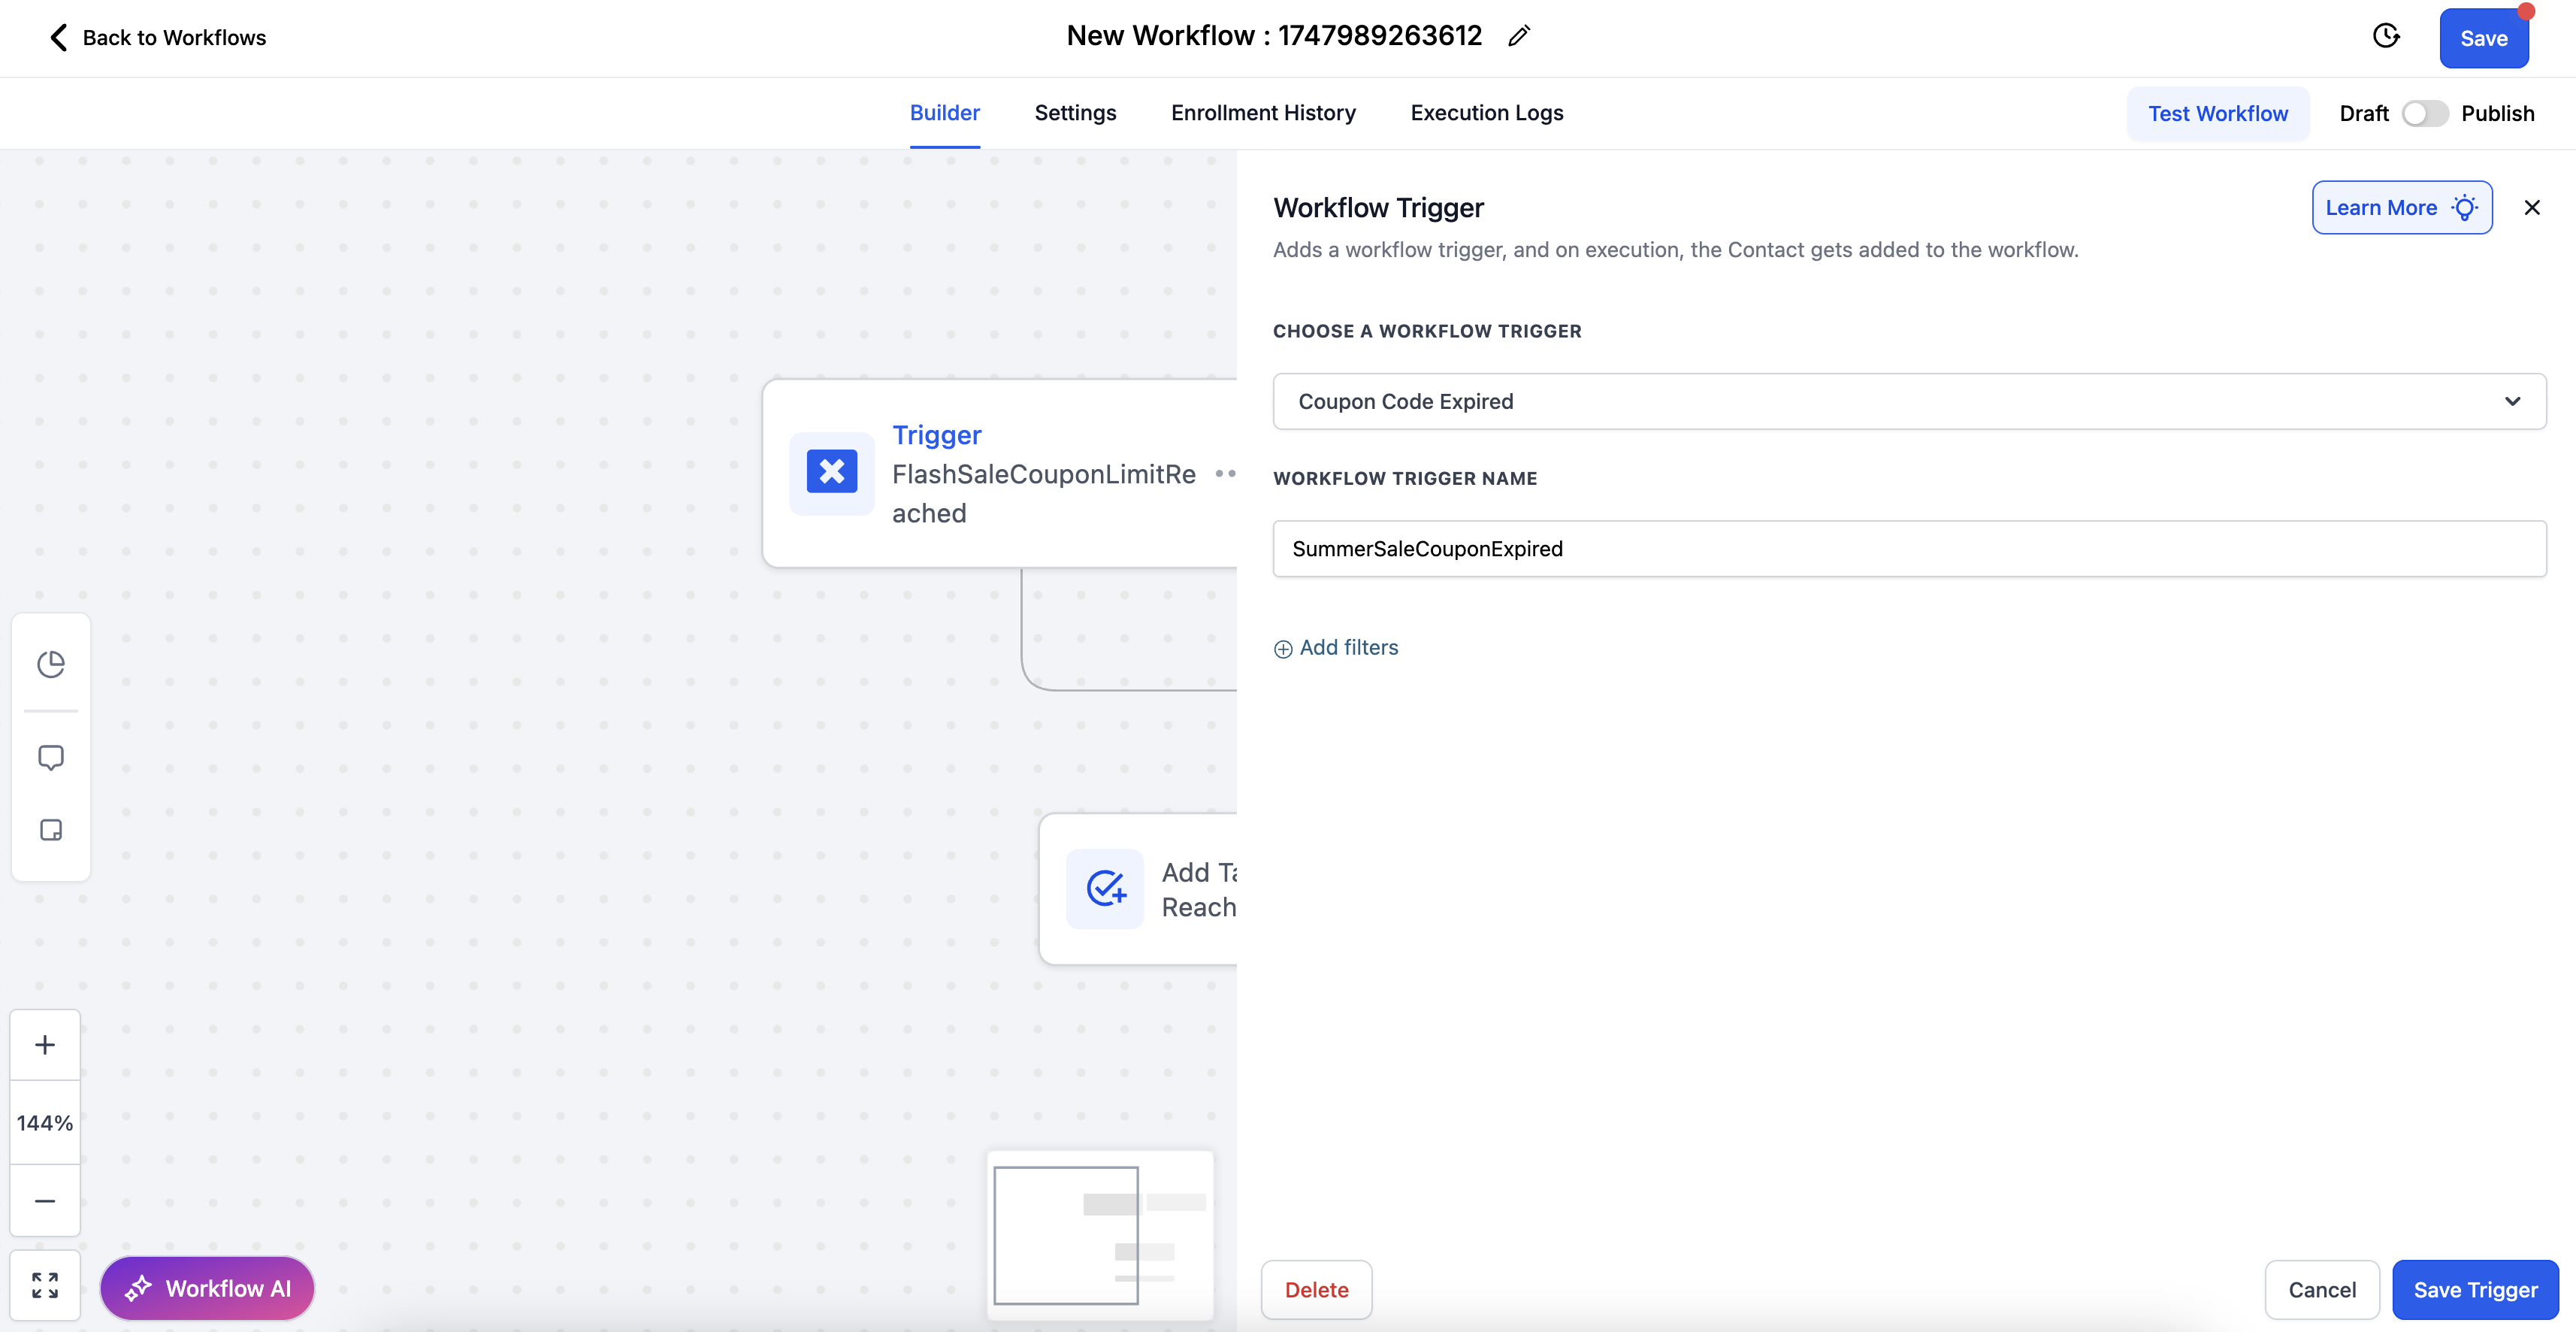Open the Execution Logs tab

pos(1486,113)
